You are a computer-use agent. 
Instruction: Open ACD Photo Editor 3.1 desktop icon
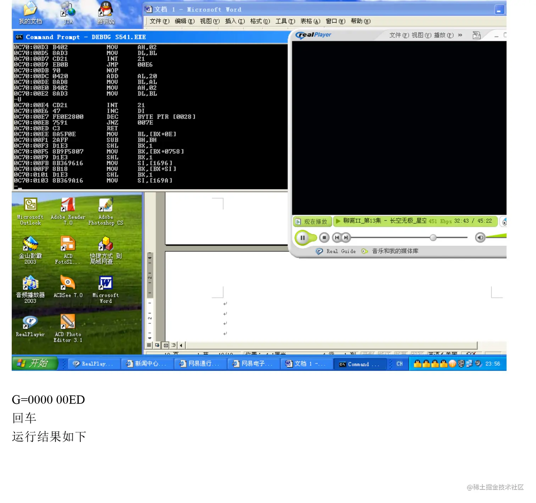point(68,328)
